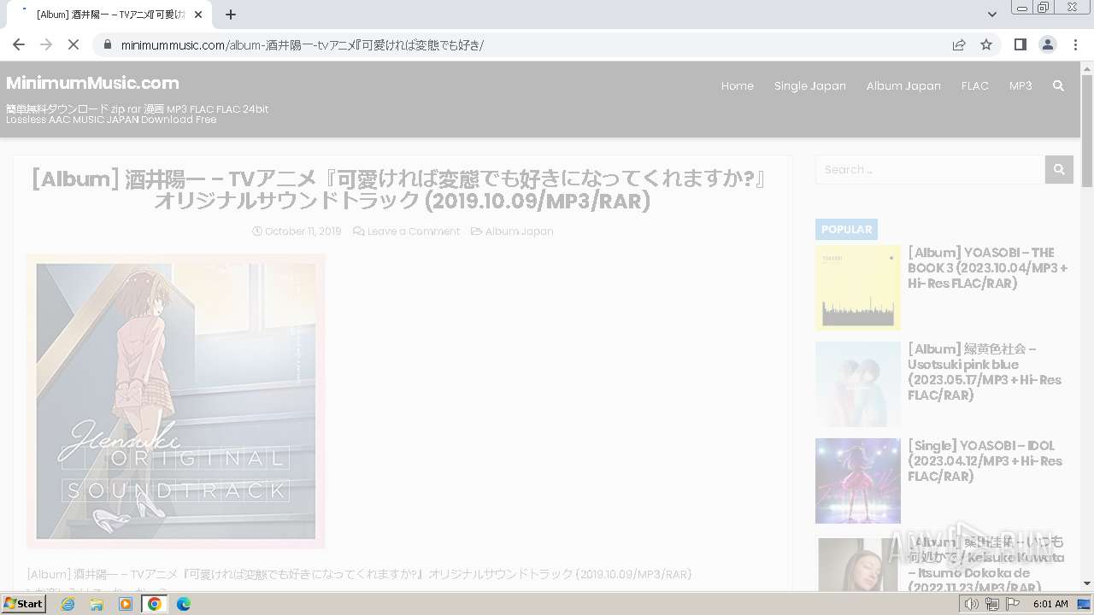Expand tab search chevron
The image size is (1094, 615).
click(991, 15)
